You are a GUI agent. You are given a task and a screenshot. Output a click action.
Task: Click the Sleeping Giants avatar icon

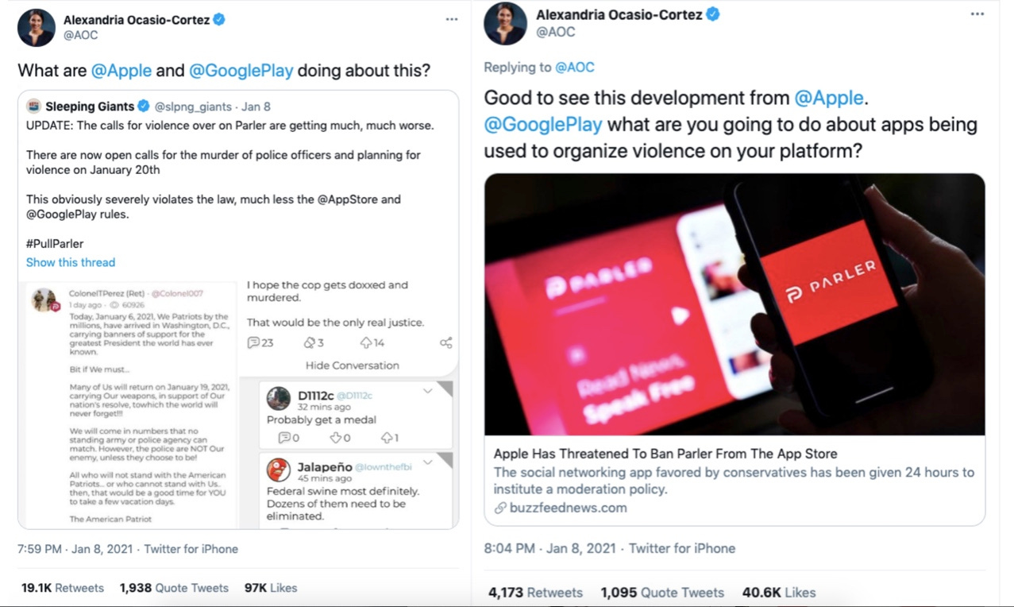pos(34,106)
